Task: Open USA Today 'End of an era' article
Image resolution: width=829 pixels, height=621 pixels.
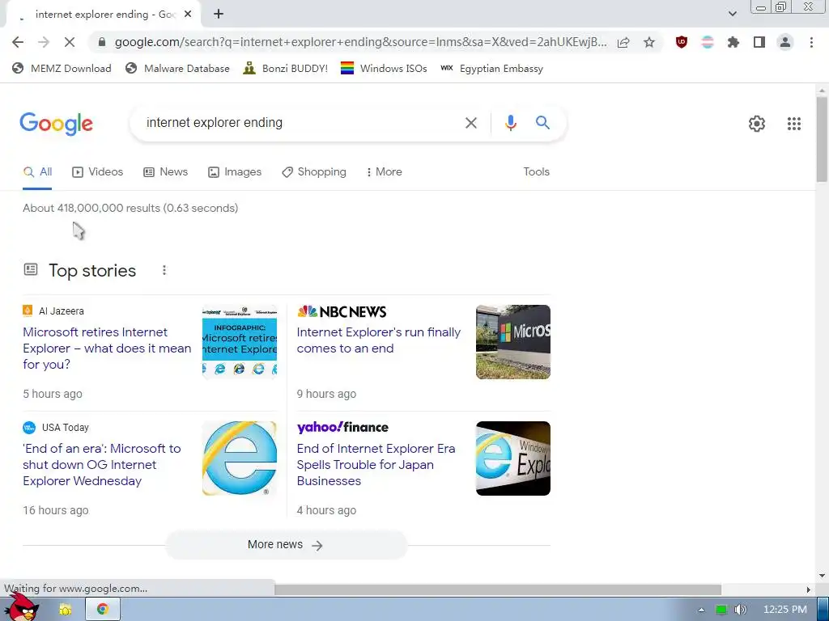Action: click(101, 465)
